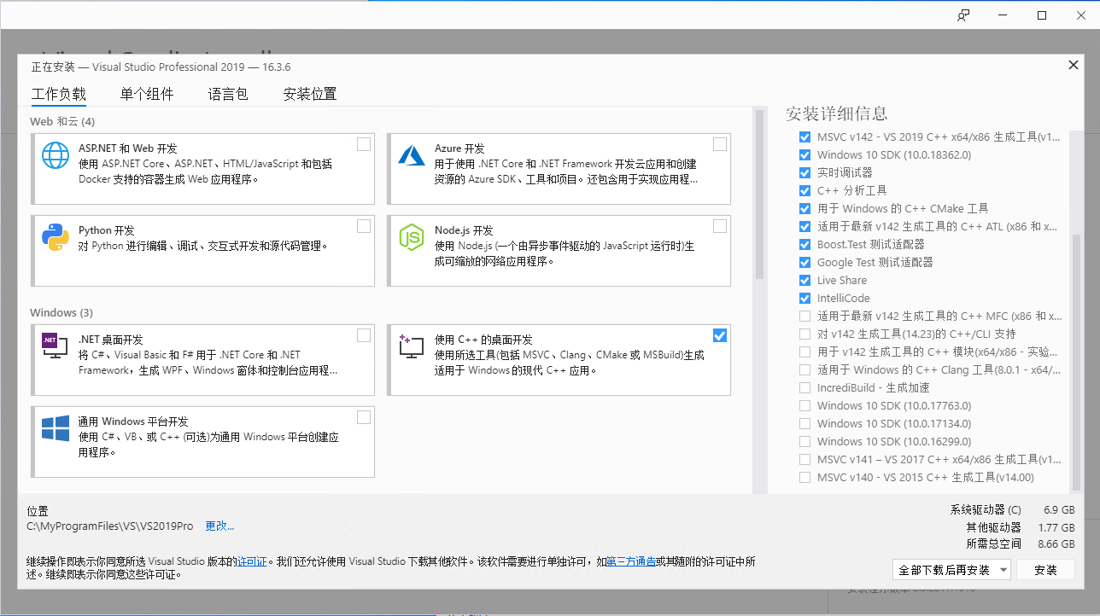Screen dimensions: 1100x616
Task: Close the installer dialog with the X
Action: coord(1074,66)
